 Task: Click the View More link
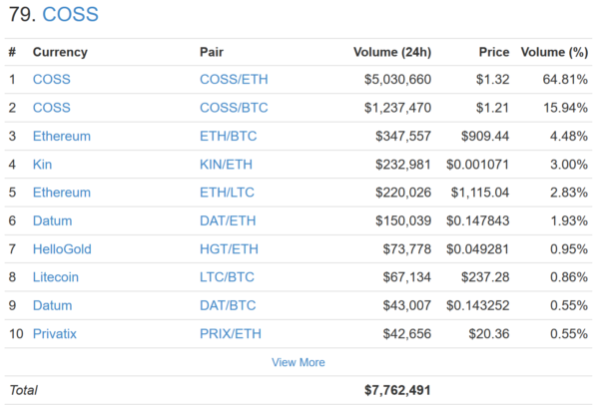click(x=299, y=362)
